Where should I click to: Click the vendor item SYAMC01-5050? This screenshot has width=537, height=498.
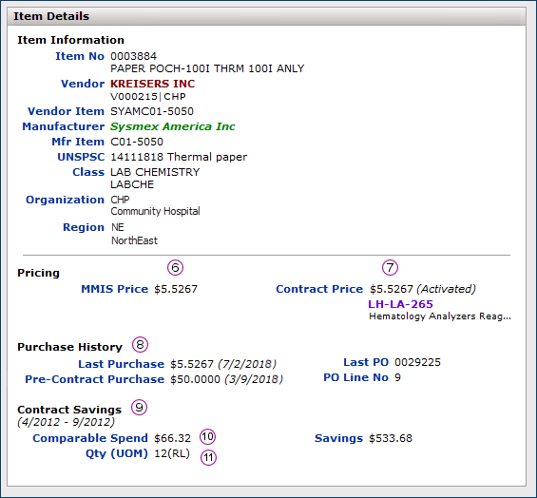click(152, 111)
